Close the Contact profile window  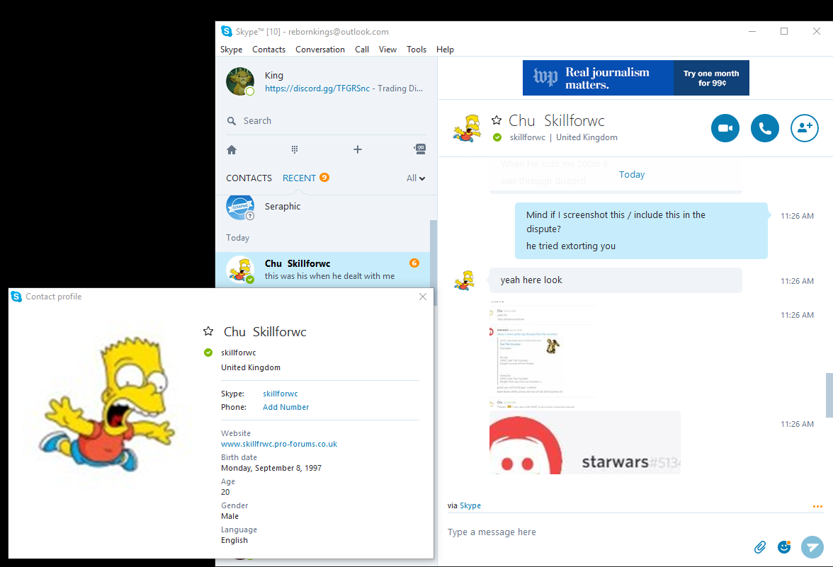coord(423,297)
